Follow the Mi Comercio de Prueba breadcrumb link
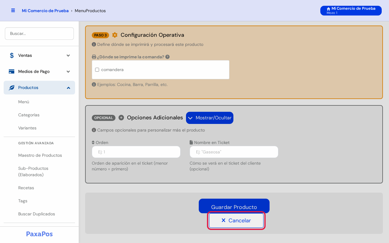 [45, 11]
